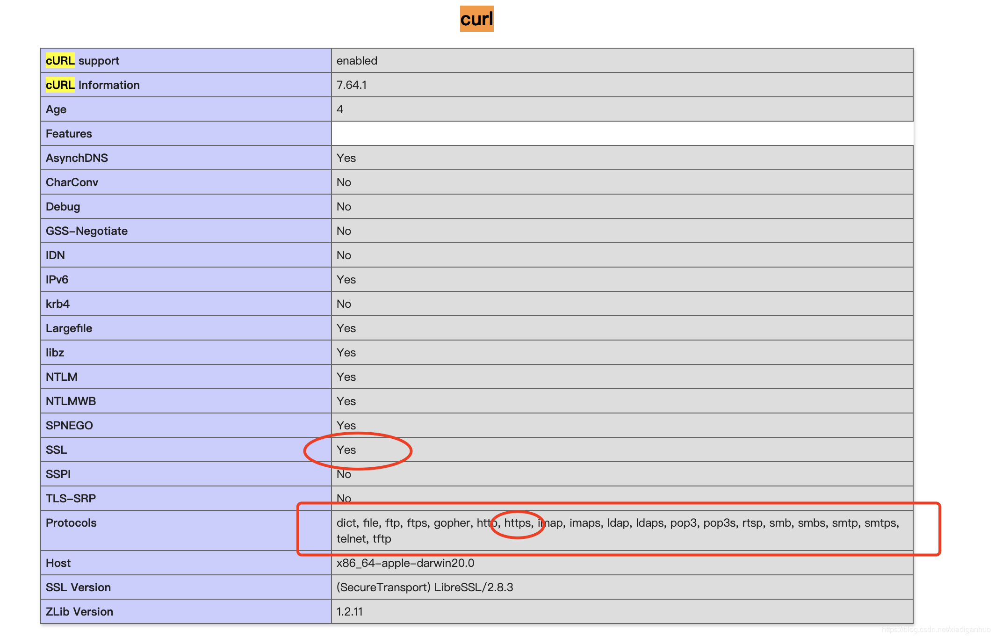This screenshot has width=995, height=638.
Task: Select the 'Protocols' row label
Action: [x=71, y=523]
